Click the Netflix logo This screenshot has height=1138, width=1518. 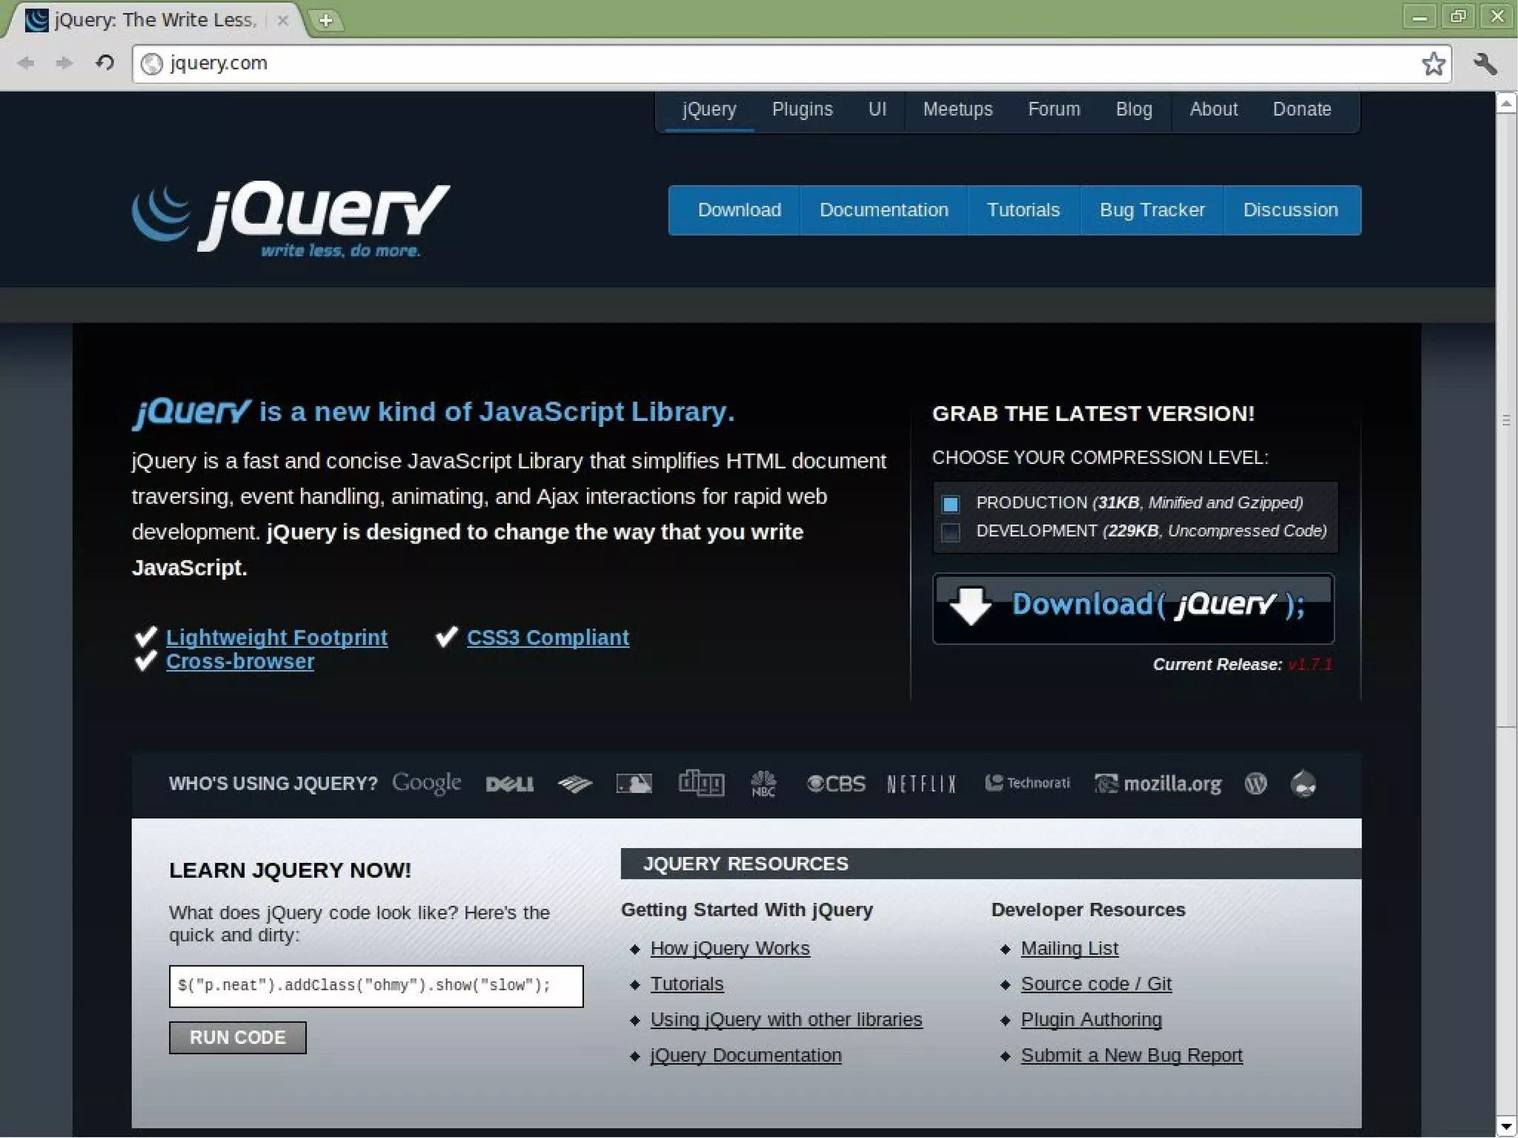pyautogui.click(x=921, y=784)
